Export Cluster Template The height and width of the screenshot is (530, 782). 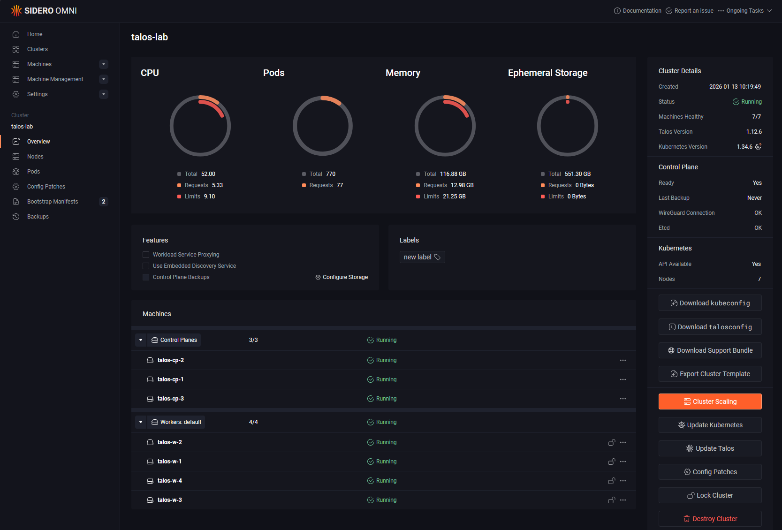coord(710,374)
